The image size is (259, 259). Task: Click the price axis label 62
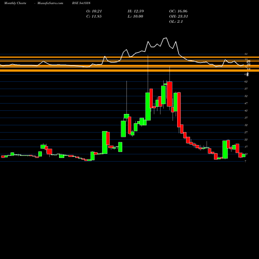(246, 81)
